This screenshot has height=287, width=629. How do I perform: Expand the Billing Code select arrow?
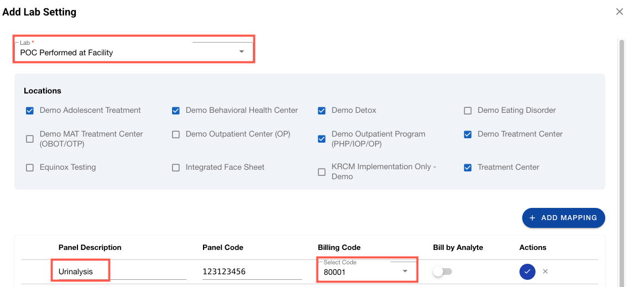405,272
